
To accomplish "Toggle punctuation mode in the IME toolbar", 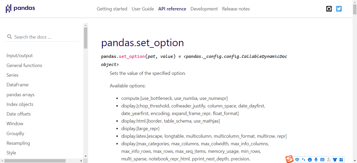I will click(x=303, y=160).
